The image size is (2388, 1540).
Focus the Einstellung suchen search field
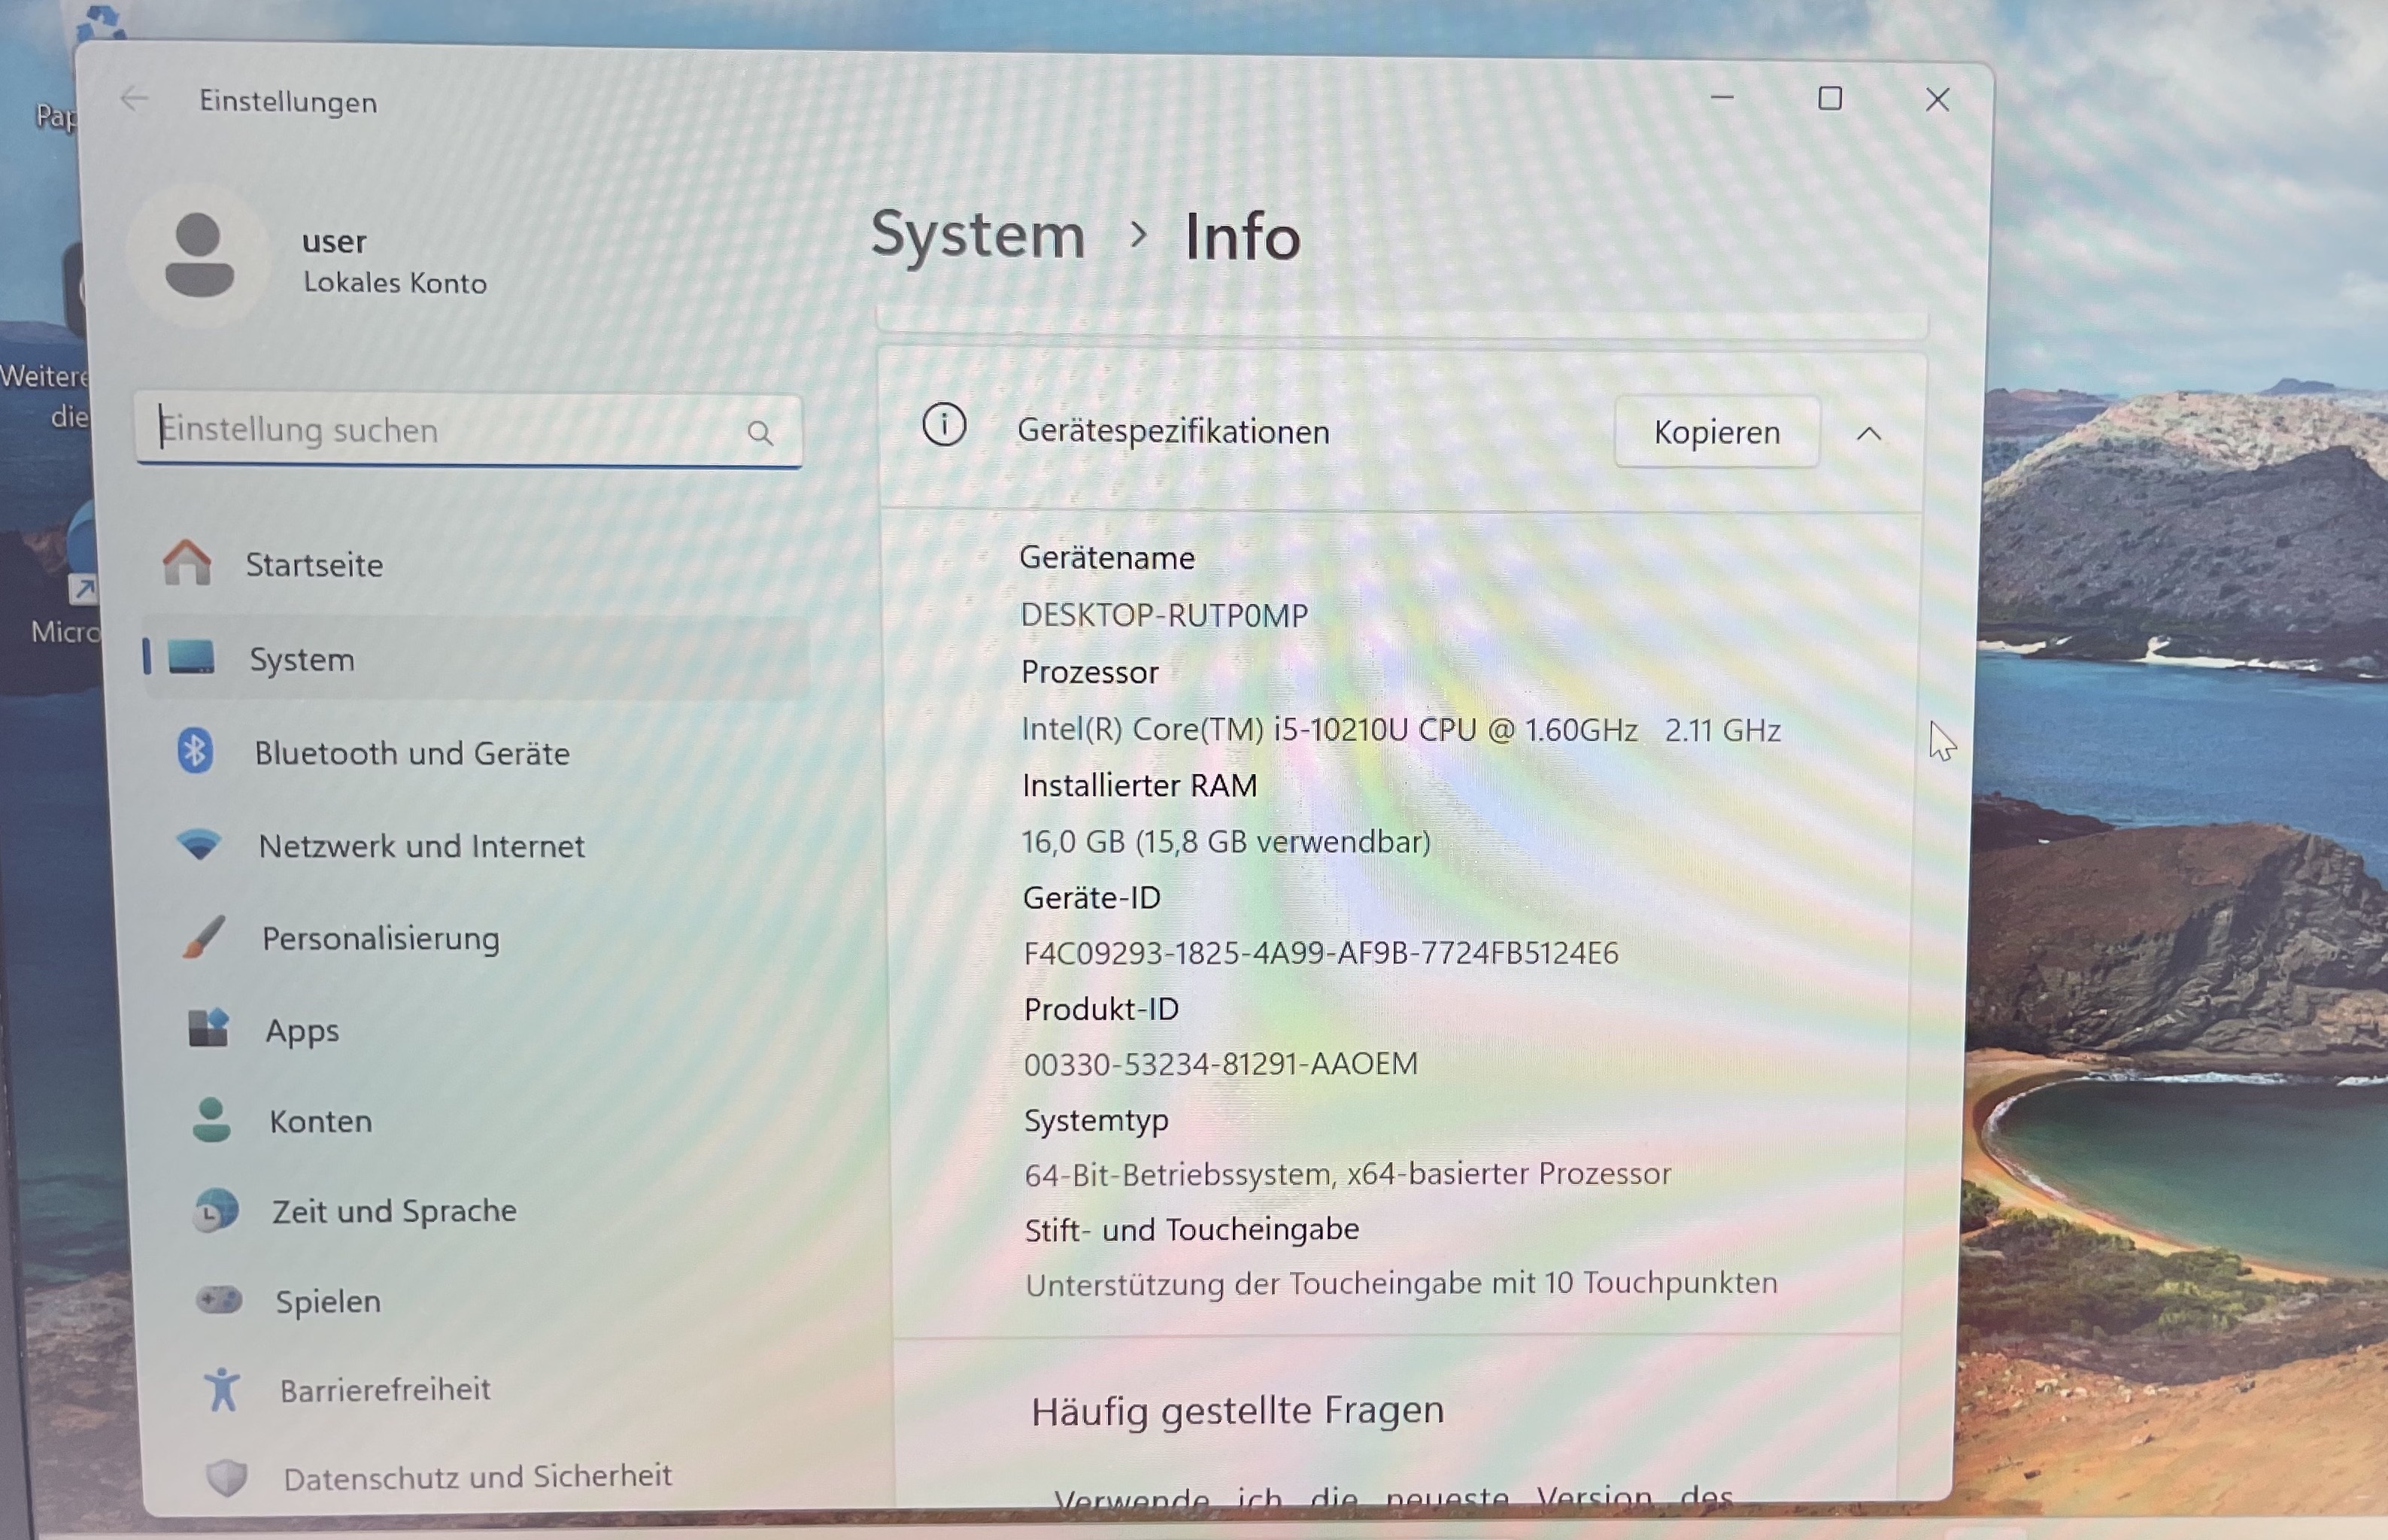(468, 431)
